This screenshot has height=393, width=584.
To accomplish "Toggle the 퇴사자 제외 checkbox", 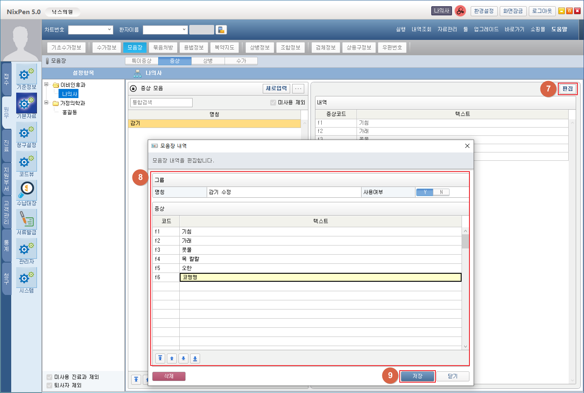I will [x=49, y=386].
